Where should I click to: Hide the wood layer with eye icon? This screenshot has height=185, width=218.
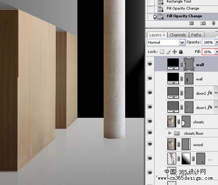click(150, 144)
